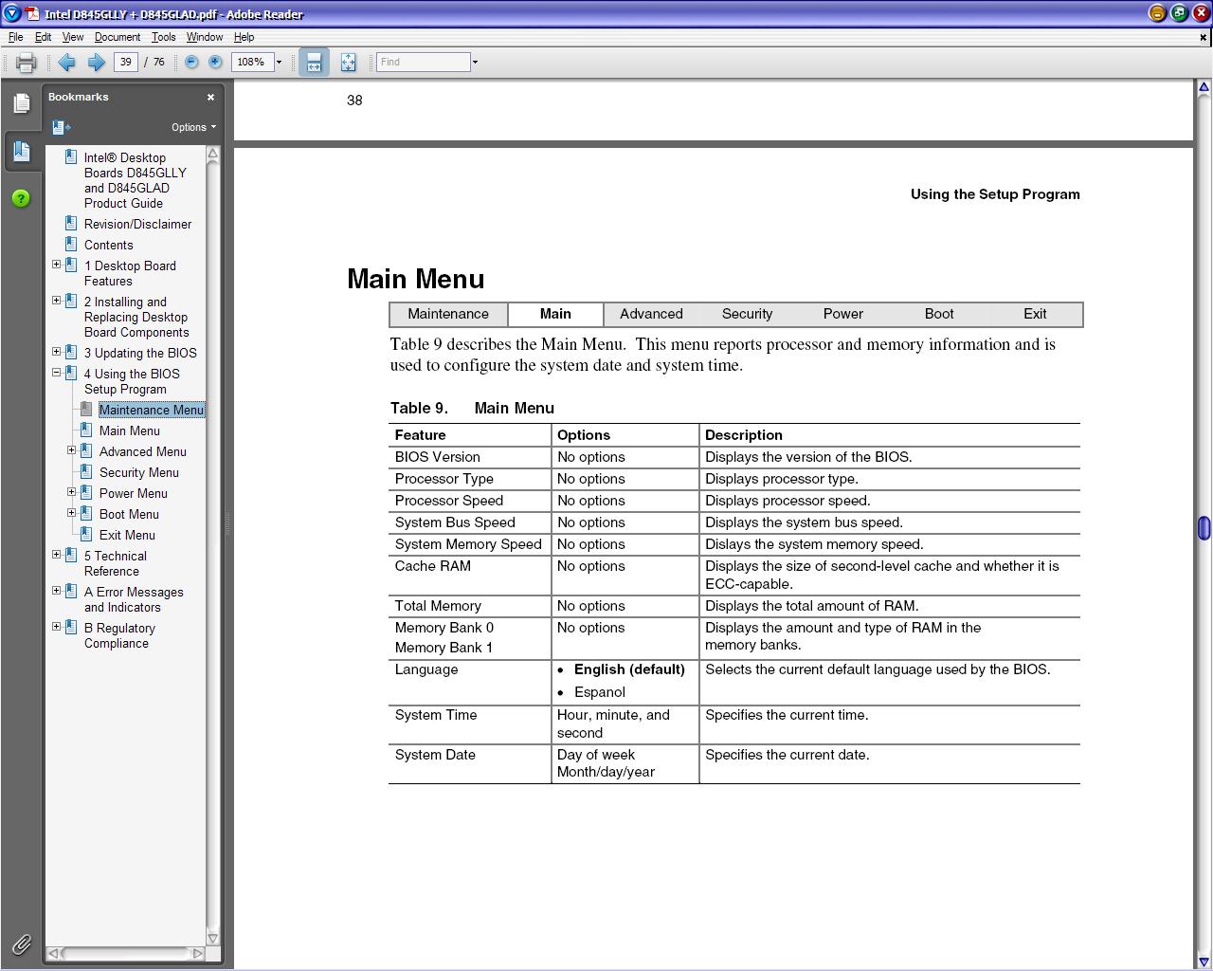Open the Edit menu
This screenshot has width=1213, height=971.
point(44,37)
